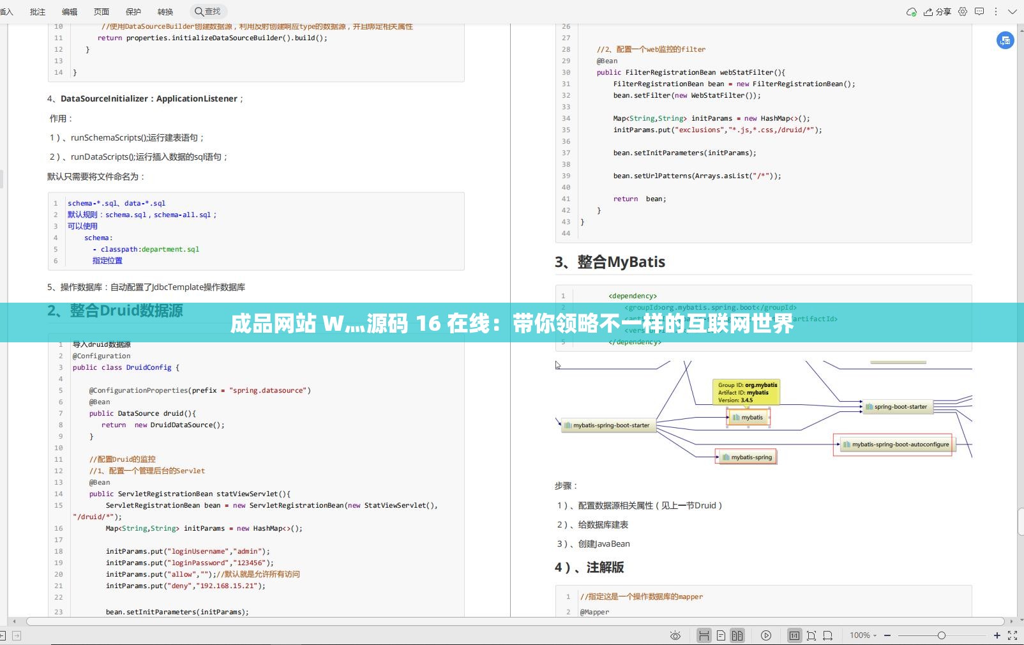Screen dimensions: 1024x645
Task: Select the actual size 1:1 view icon
Action: pyautogui.click(x=795, y=635)
